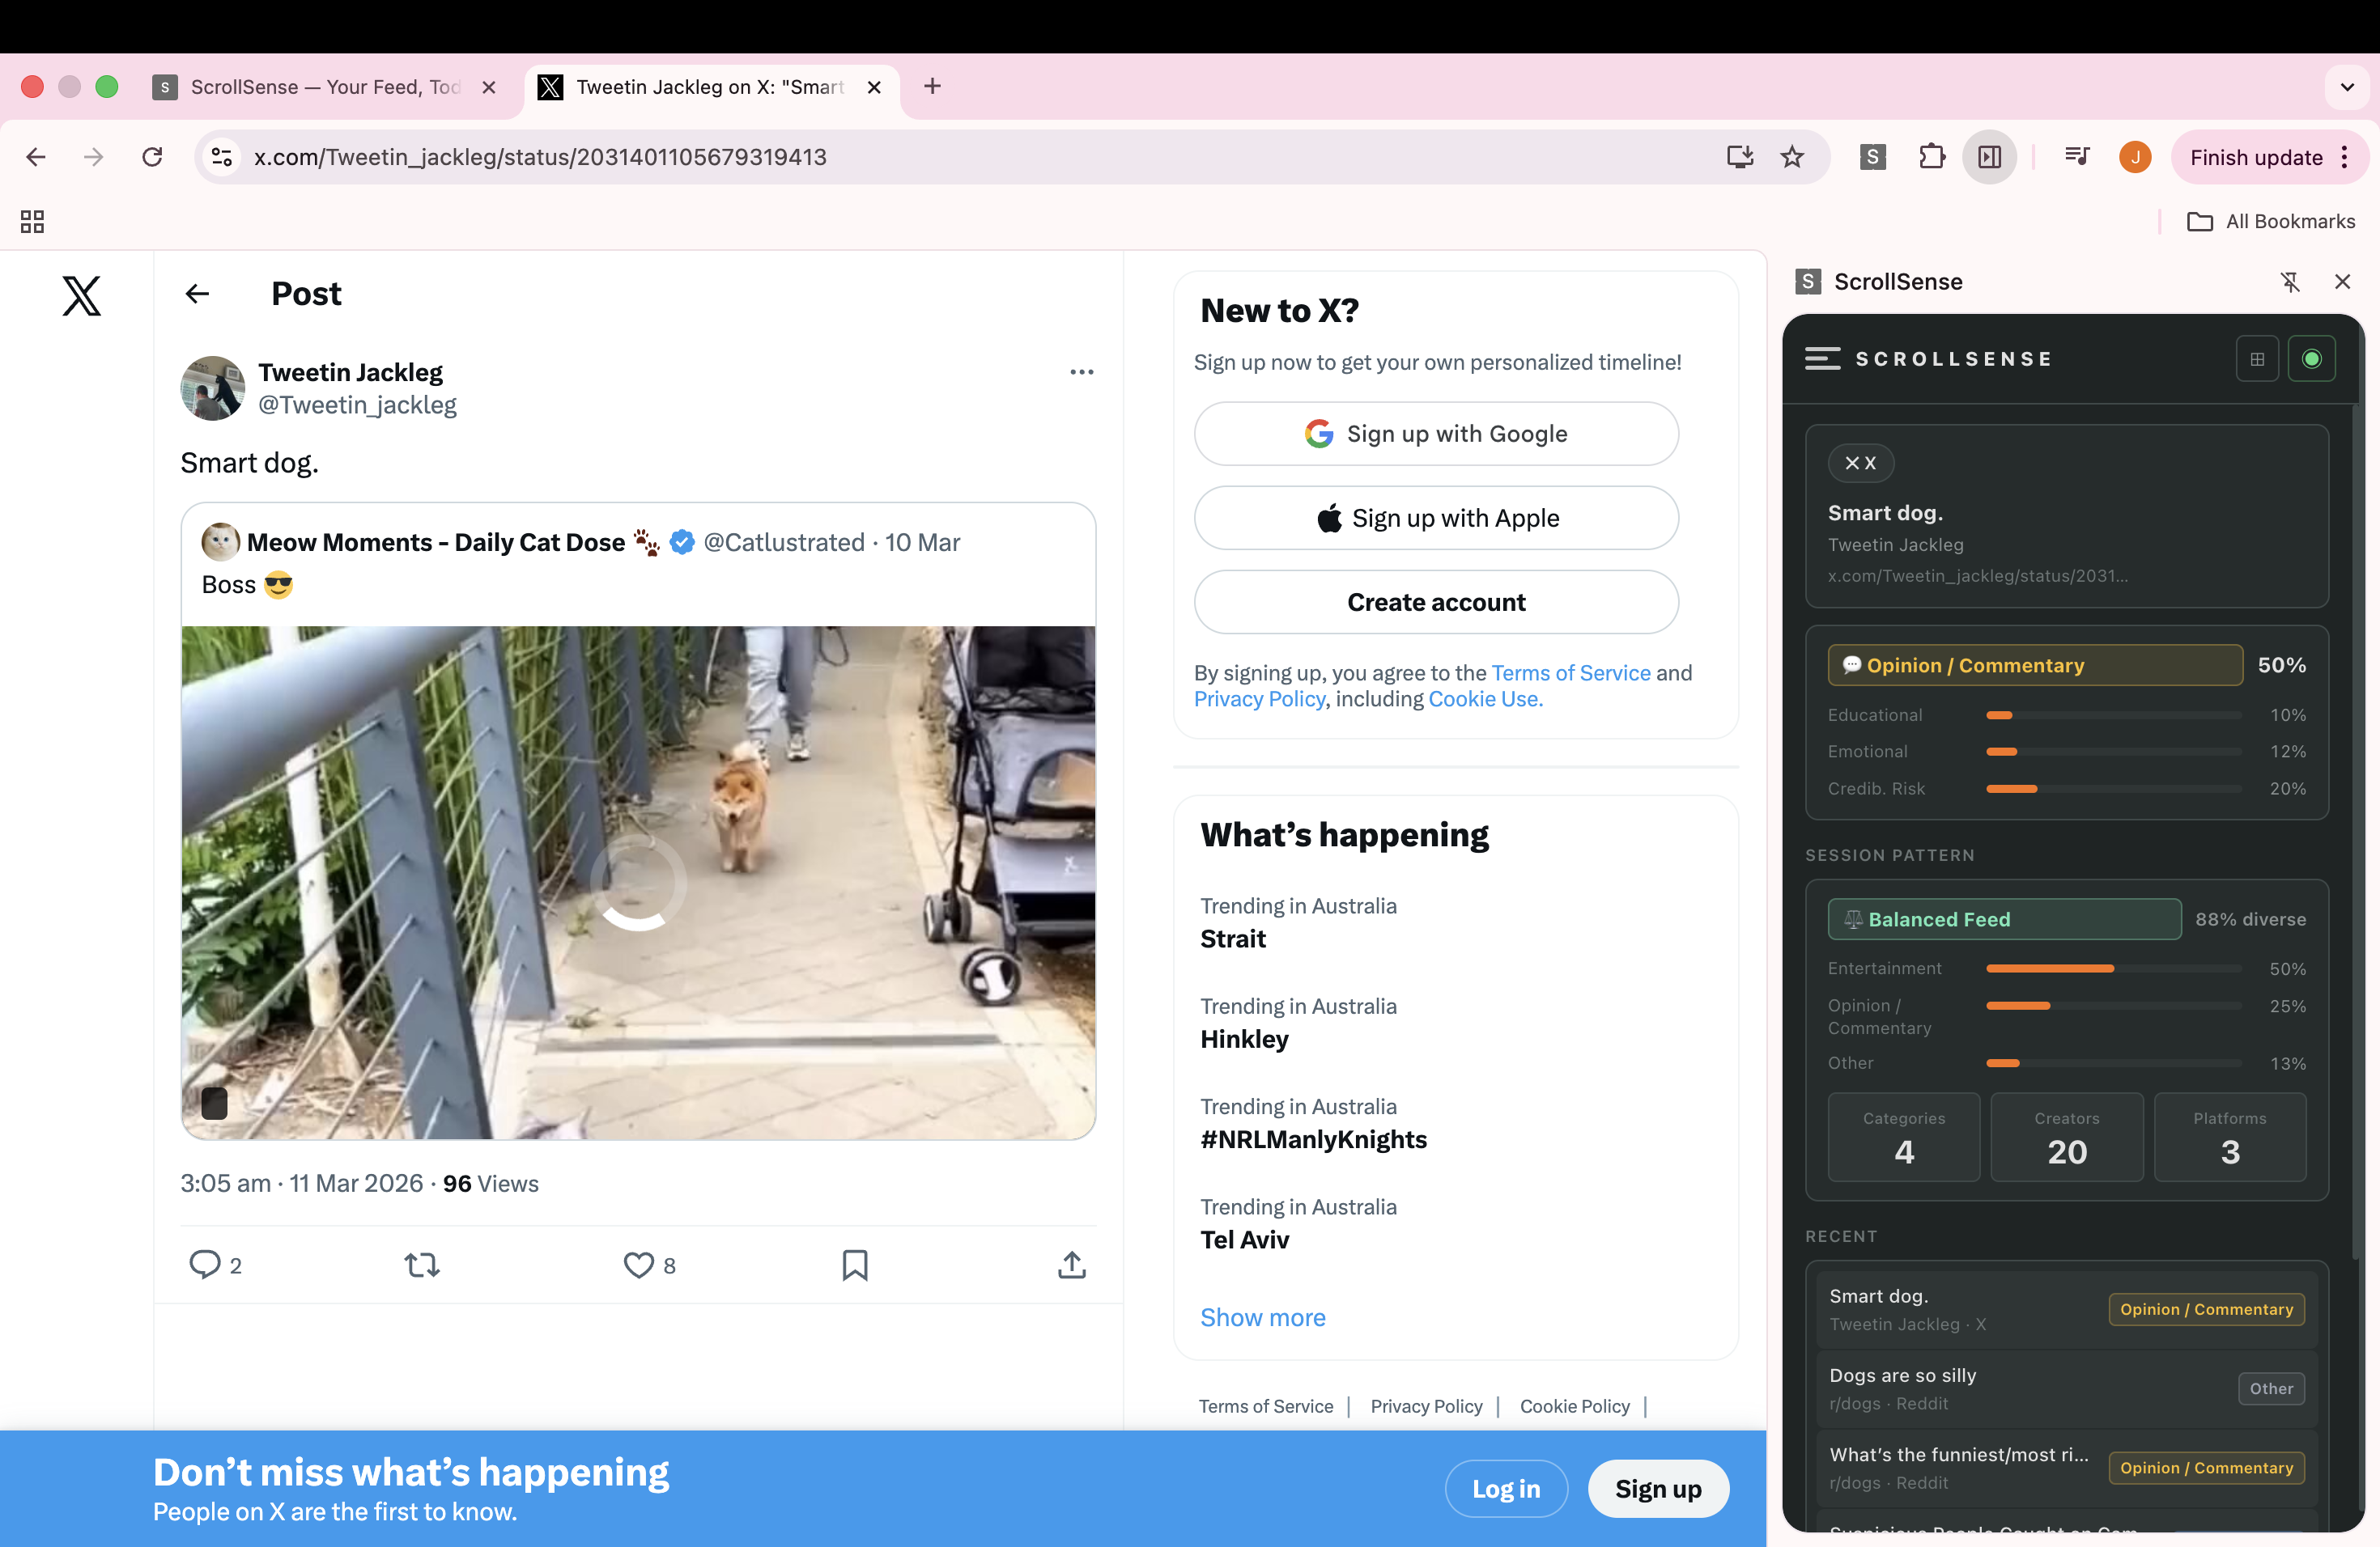2380x1547 pixels.
Task: Toggle the green ScrollSense active indicator
Action: pyautogui.click(x=2311, y=358)
